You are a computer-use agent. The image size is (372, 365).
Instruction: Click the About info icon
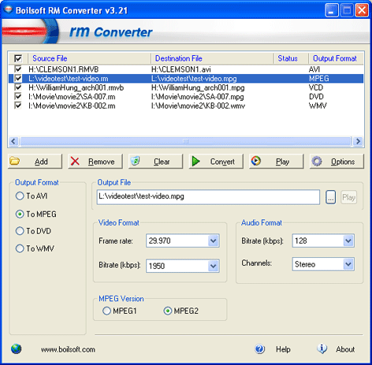click(322, 349)
